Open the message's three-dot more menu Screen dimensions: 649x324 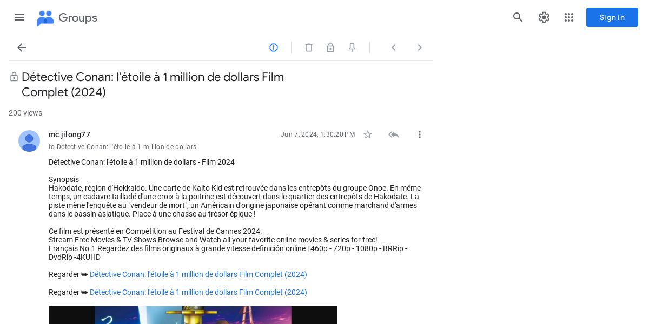[x=420, y=134]
